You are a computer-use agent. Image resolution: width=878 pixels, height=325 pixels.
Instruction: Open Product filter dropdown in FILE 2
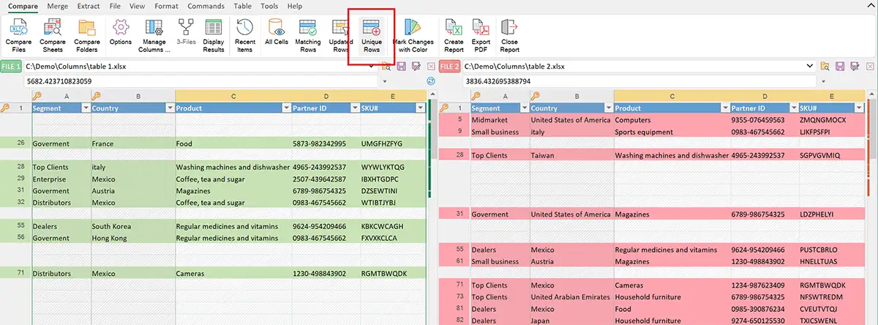(x=724, y=108)
